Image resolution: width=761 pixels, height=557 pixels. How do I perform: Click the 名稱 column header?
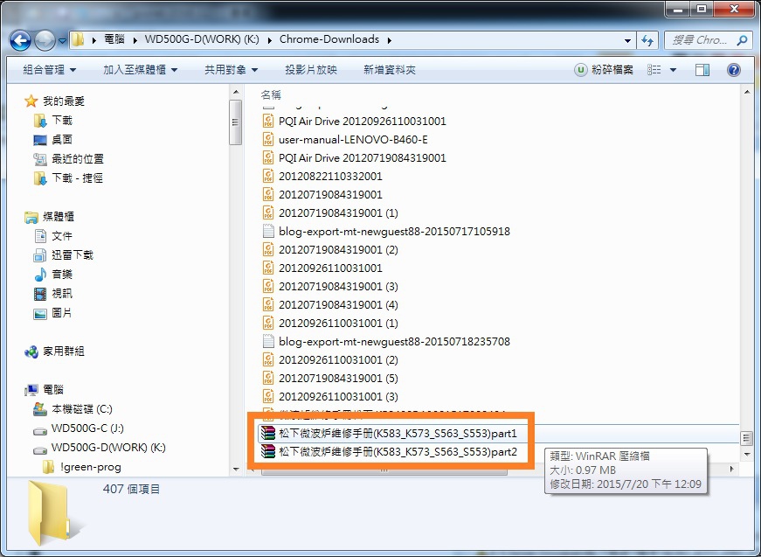[x=271, y=94]
